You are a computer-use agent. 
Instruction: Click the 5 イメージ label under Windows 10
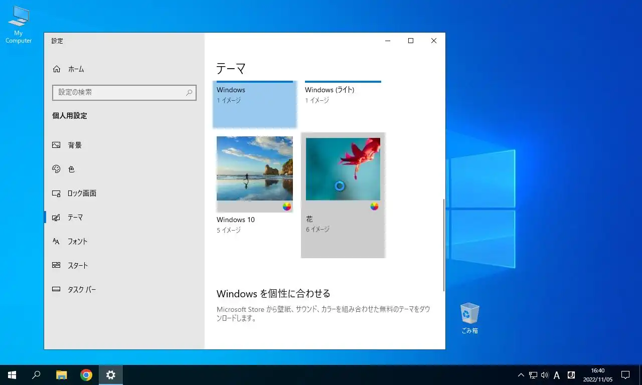pyautogui.click(x=229, y=231)
